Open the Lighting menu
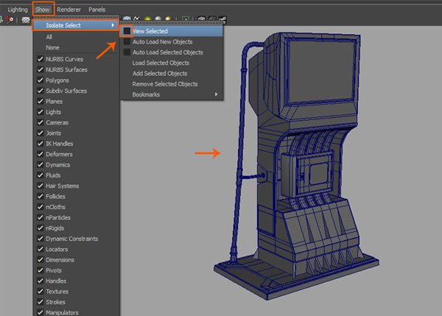The image size is (442, 316). pyautogui.click(x=18, y=10)
